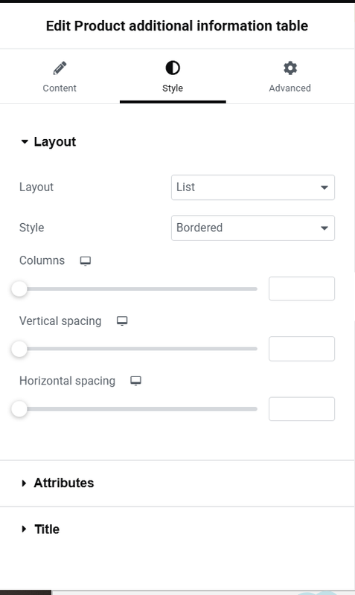The image size is (355, 595).
Task: Click the Style half-circle icon
Action: [173, 68]
